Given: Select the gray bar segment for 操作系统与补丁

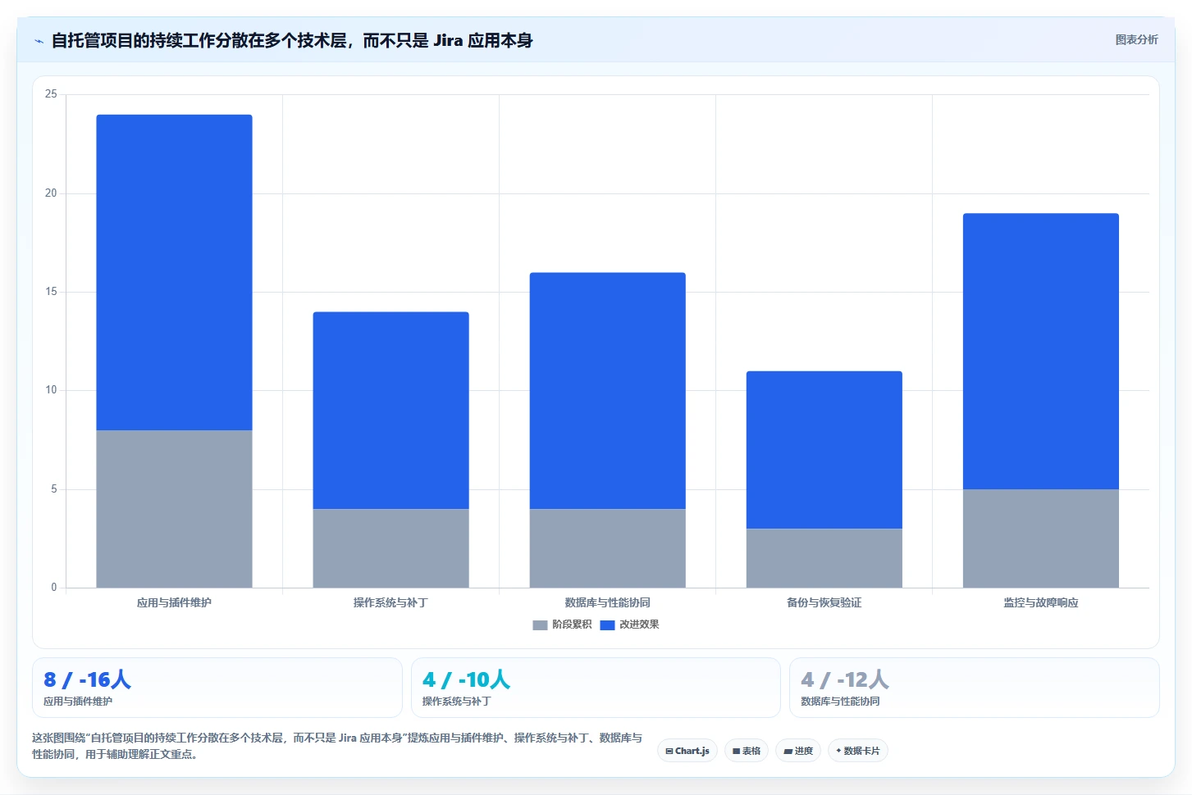Looking at the screenshot, I should click(390, 548).
